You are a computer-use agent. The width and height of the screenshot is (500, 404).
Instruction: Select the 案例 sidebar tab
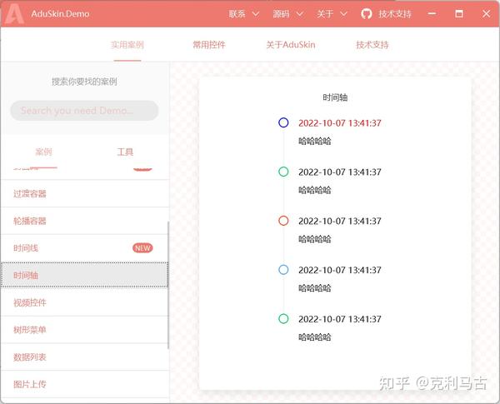[x=43, y=152]
